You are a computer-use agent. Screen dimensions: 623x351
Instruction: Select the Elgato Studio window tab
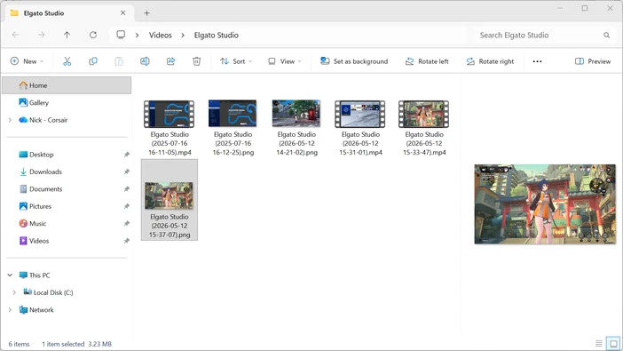coord(69,13)
